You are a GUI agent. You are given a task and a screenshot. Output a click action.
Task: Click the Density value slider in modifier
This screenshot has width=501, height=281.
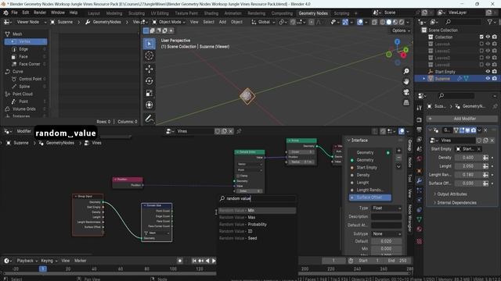468,158
